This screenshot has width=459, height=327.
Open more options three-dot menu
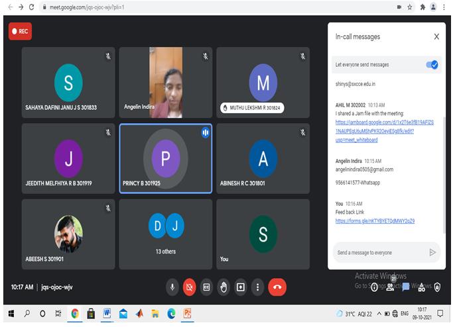258,287
